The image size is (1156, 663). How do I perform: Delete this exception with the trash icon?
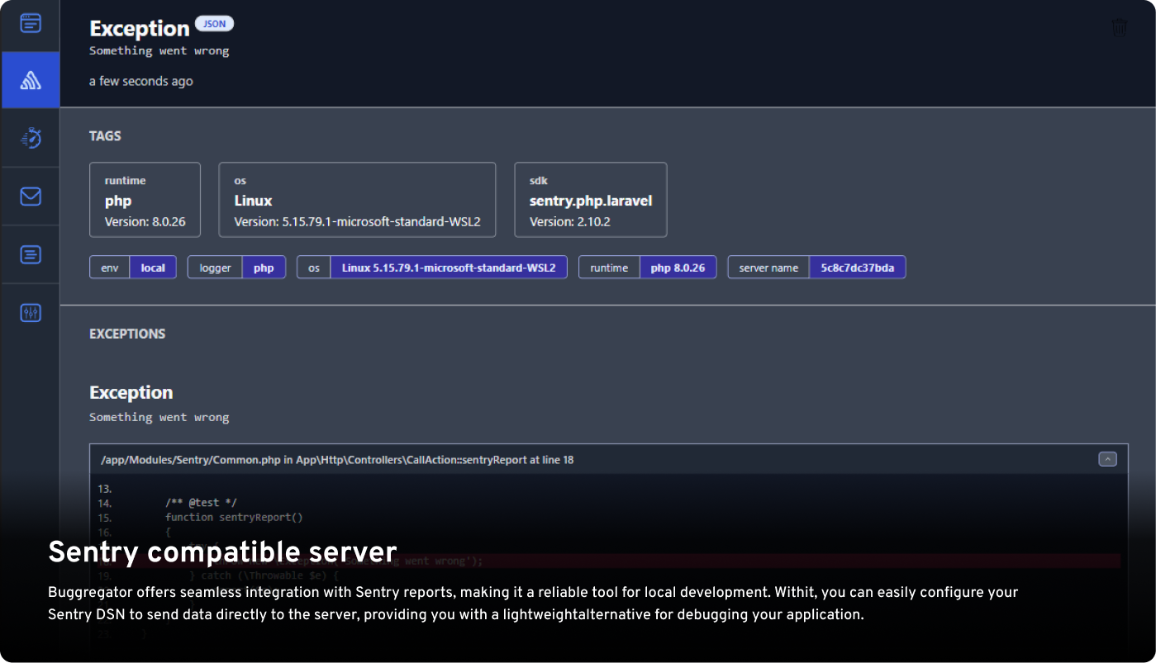(x=1120, y=27)
